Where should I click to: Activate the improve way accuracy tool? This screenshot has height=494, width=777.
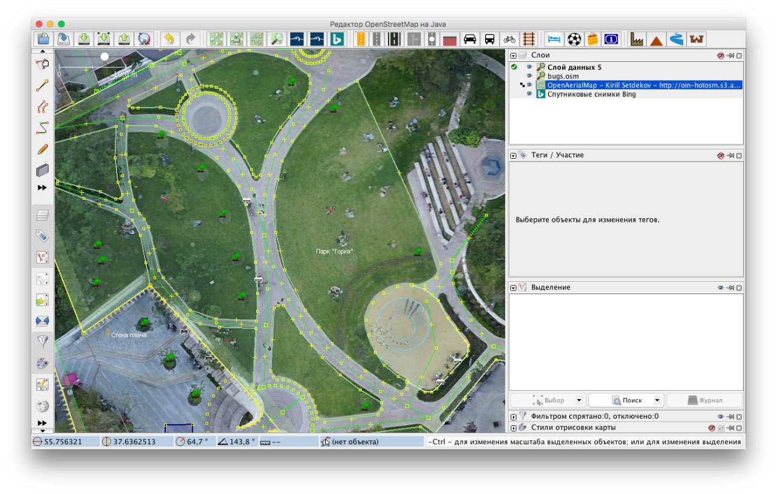[x=42, y=106]
